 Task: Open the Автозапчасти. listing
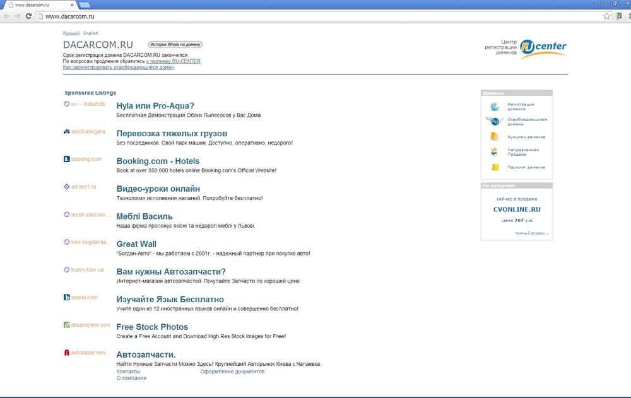(146, 354)
